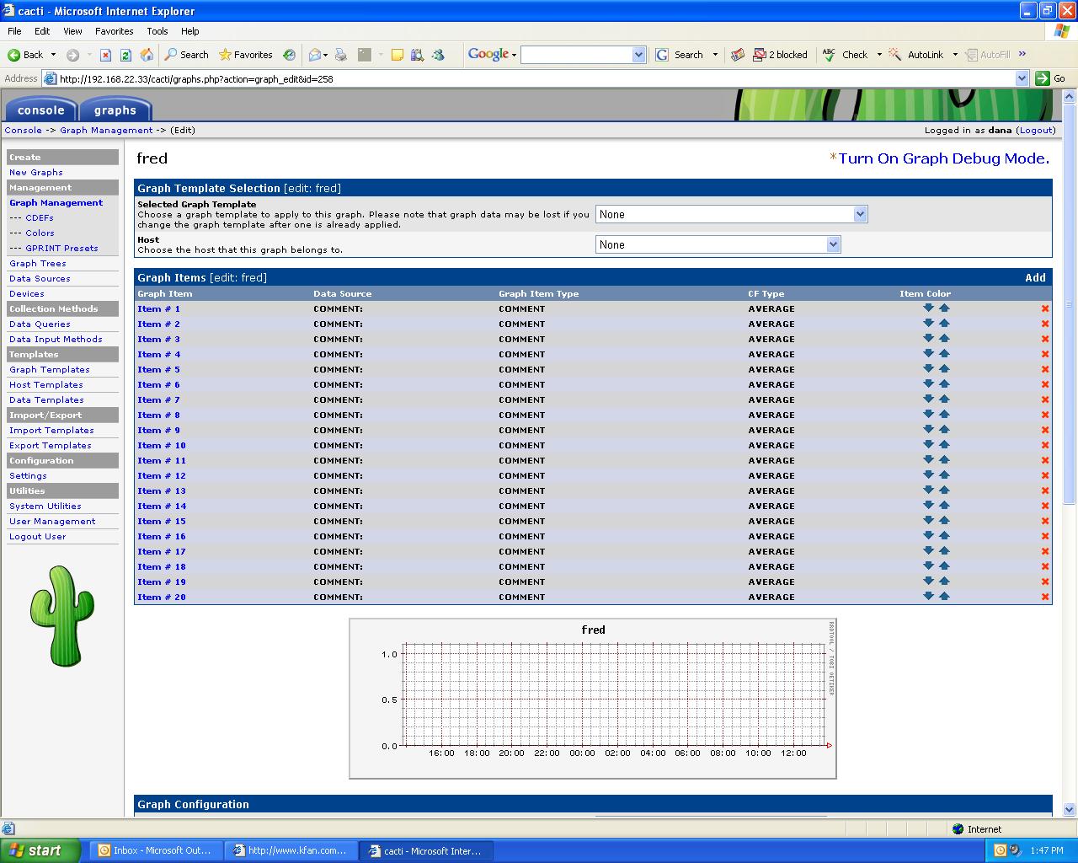Open Graph Templates sidebar link
The width and height of the screenshot is (1078, 863).
coord(49,370)
